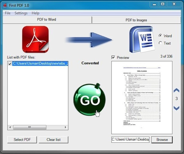Toggle the Preview checkbox
Viewport: 184px width, 154px height.
(x=113, y=57)
